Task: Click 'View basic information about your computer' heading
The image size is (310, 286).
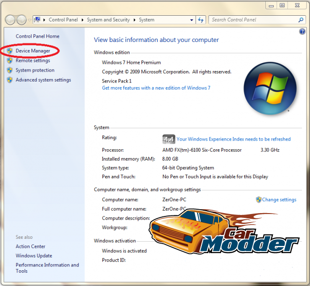Action: 156,40
